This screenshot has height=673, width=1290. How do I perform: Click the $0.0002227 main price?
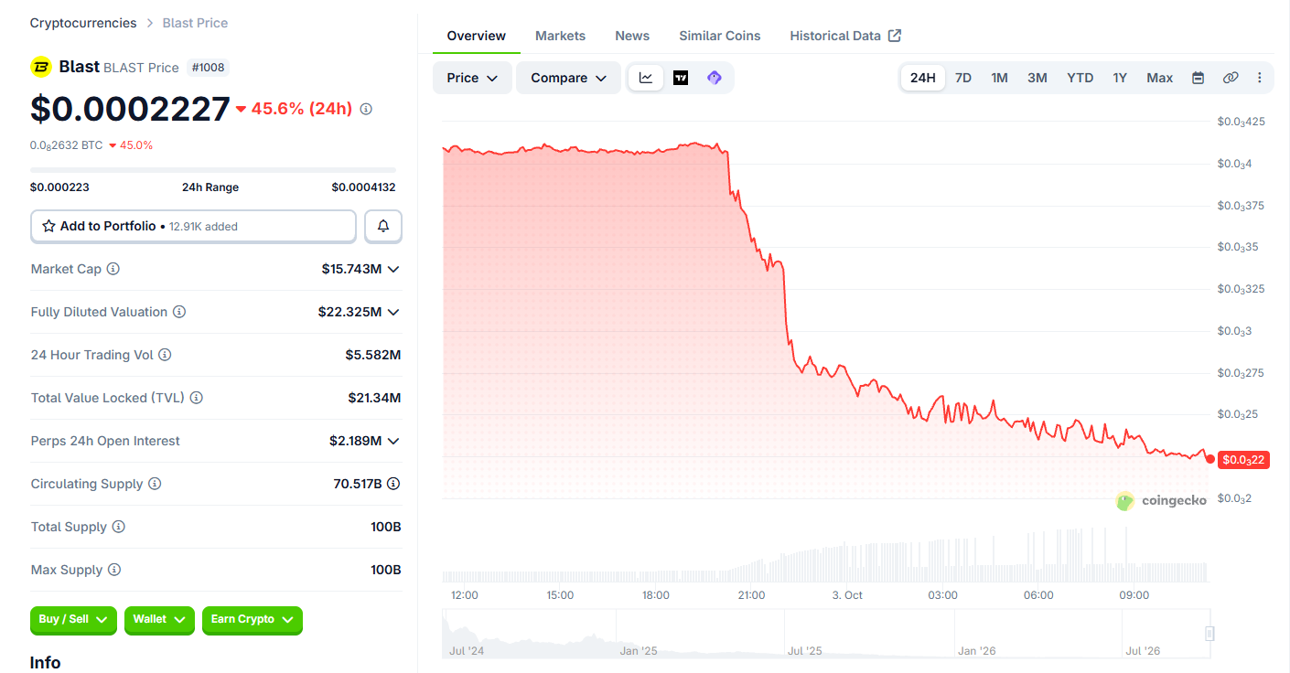tap(130, 109)
